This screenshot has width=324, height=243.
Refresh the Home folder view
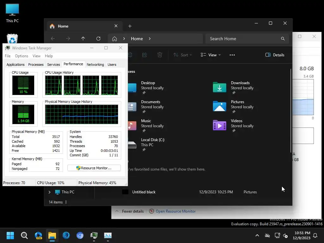(98, 39)
